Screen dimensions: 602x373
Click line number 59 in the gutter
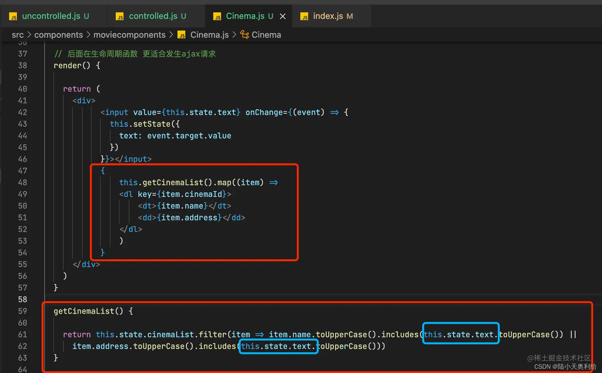23,311
